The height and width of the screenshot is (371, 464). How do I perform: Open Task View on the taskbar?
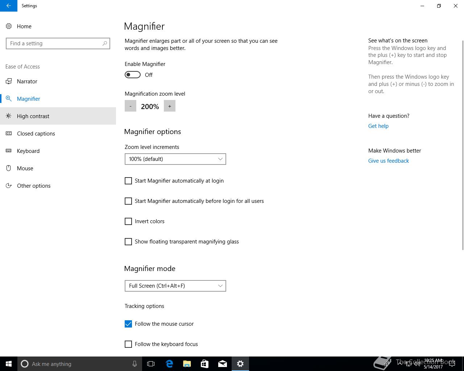pos(151,364)
